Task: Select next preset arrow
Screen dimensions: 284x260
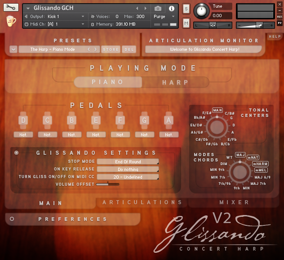Action: [x=95, y=49]
